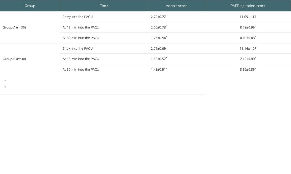The height and width of the screenshot is (174, 291).
Task: Select Aono's score value 2.79±0.77
Action: tap(158, 17)
